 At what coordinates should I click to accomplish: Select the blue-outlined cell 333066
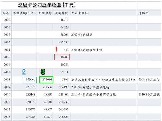coord(29,80)
